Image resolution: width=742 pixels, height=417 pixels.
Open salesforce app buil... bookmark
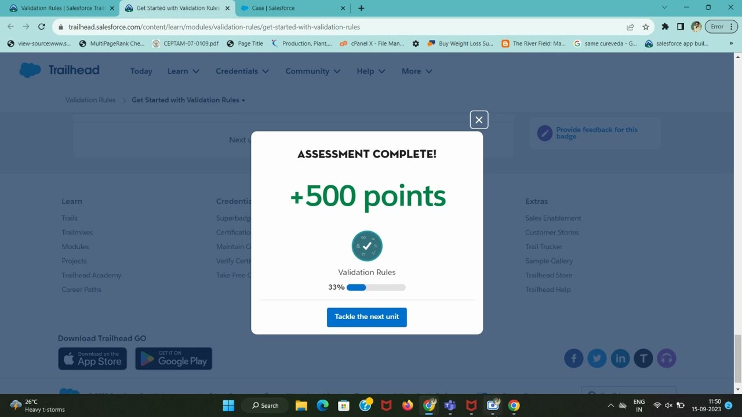(676, 43)
